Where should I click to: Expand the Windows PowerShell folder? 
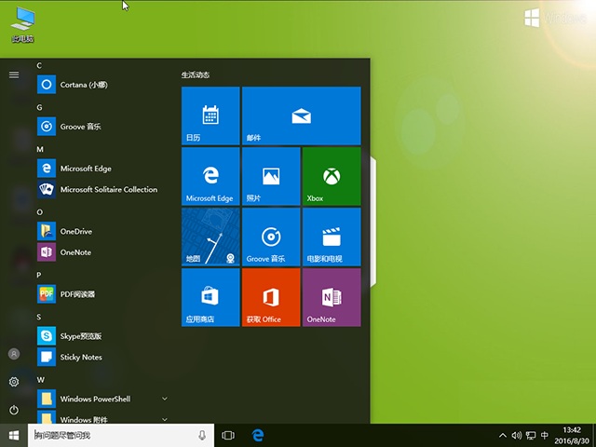tap(165, 399)
